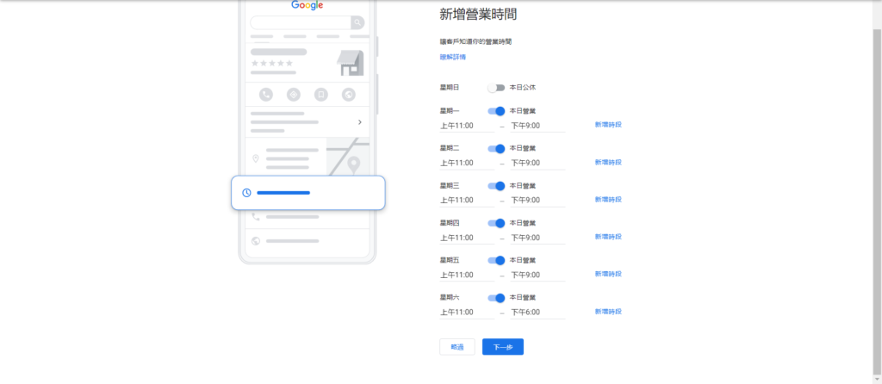Click the phone call icon in mockup
The width and height of the screenshot is (882, 384).
pos(266,95)
